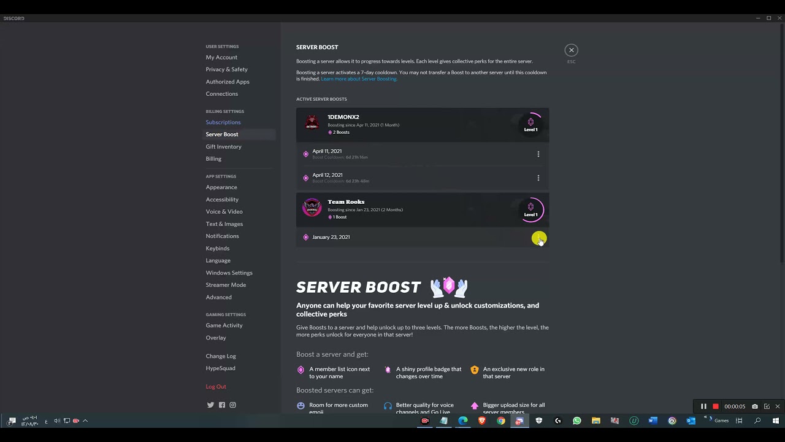Go to Authorized Apps
The image size is (785, 442).
click(228, 82)
